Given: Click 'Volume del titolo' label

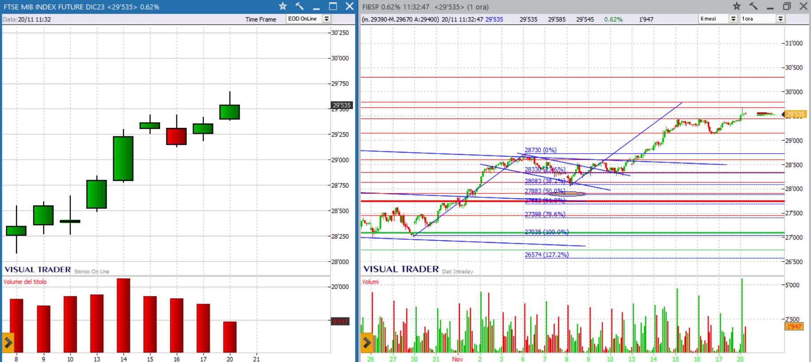Looking at the screenshot, I should [25, 281].
